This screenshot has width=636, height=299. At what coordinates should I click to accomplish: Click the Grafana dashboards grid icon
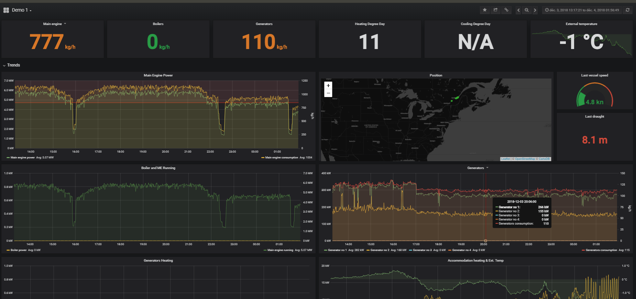pos(6,10)
